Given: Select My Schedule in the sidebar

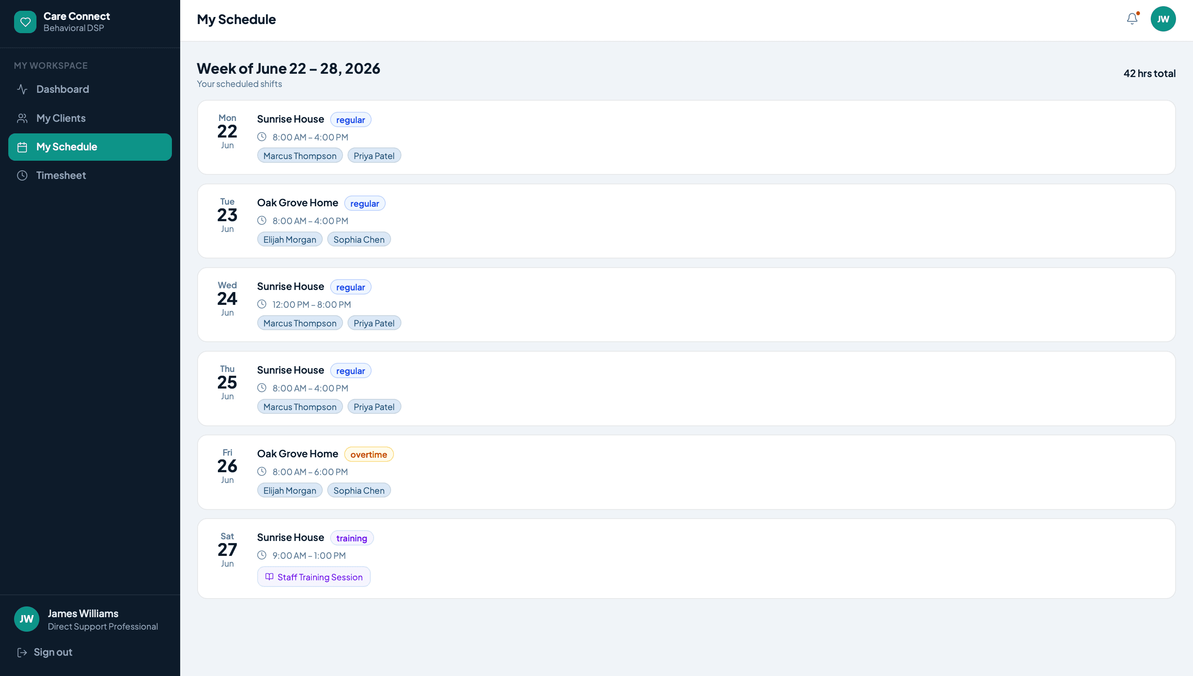Looking at the screenshot, I should [90, 147].
